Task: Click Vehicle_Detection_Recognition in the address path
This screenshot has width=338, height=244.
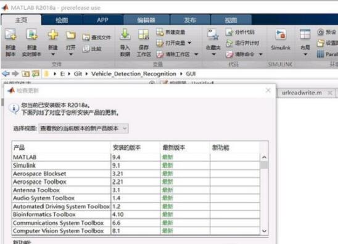Action: [134, 74]
